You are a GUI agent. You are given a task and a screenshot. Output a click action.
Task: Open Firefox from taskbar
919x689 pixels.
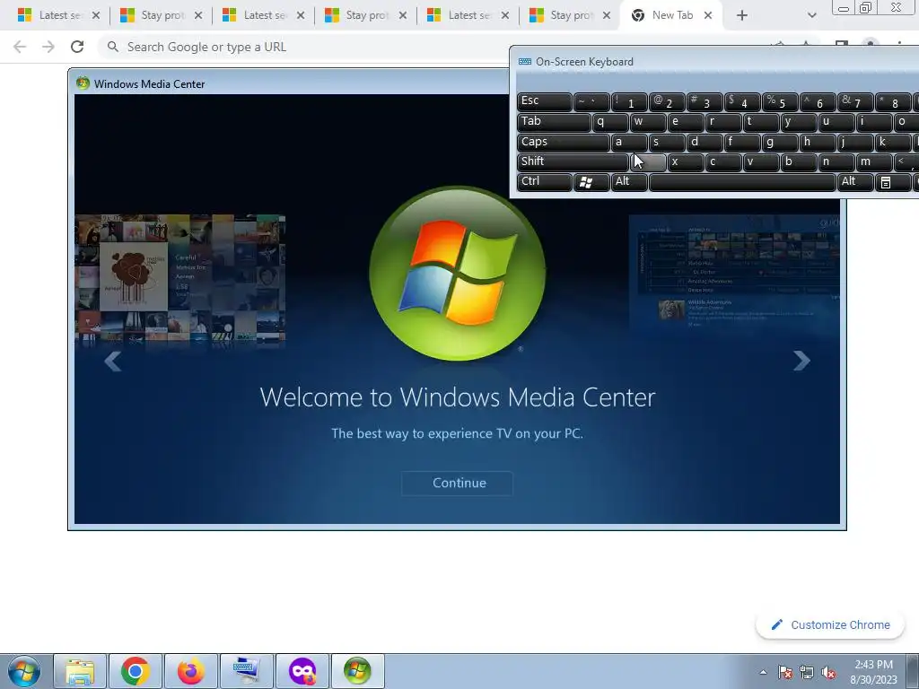tap(191, 671)
